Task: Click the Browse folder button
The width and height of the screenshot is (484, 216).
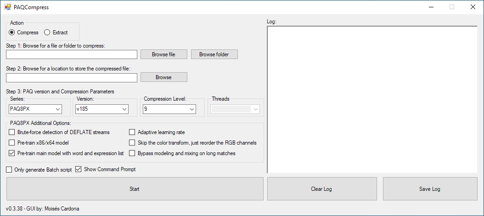Action: click(x=214, y=54)
